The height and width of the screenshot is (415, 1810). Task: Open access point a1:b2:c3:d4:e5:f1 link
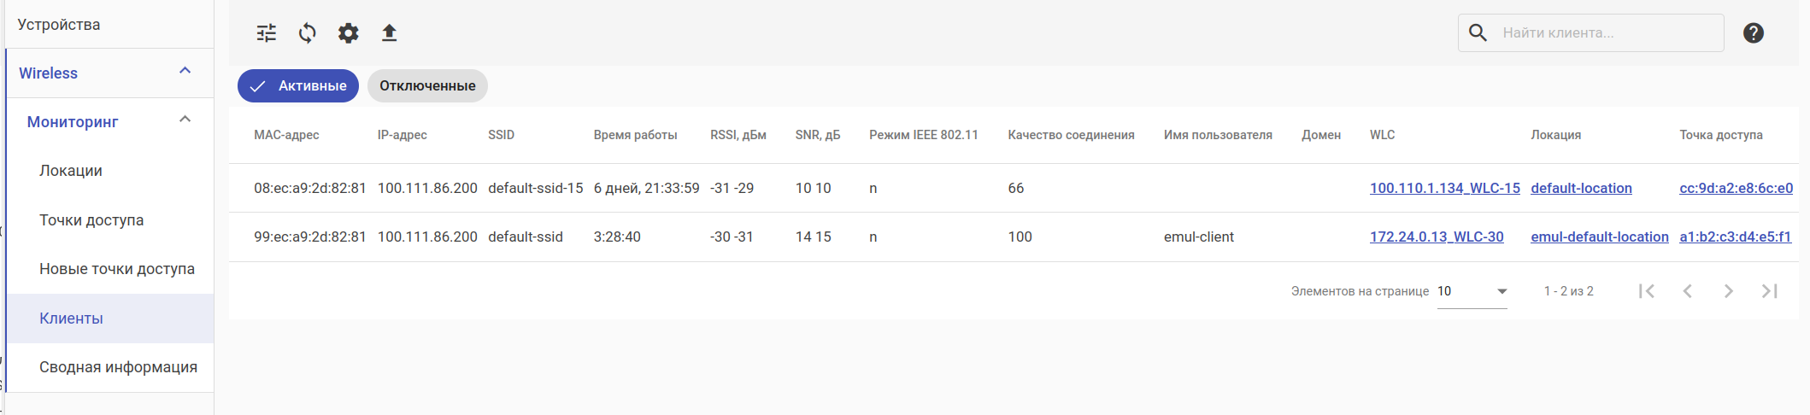pos(1735,237)
